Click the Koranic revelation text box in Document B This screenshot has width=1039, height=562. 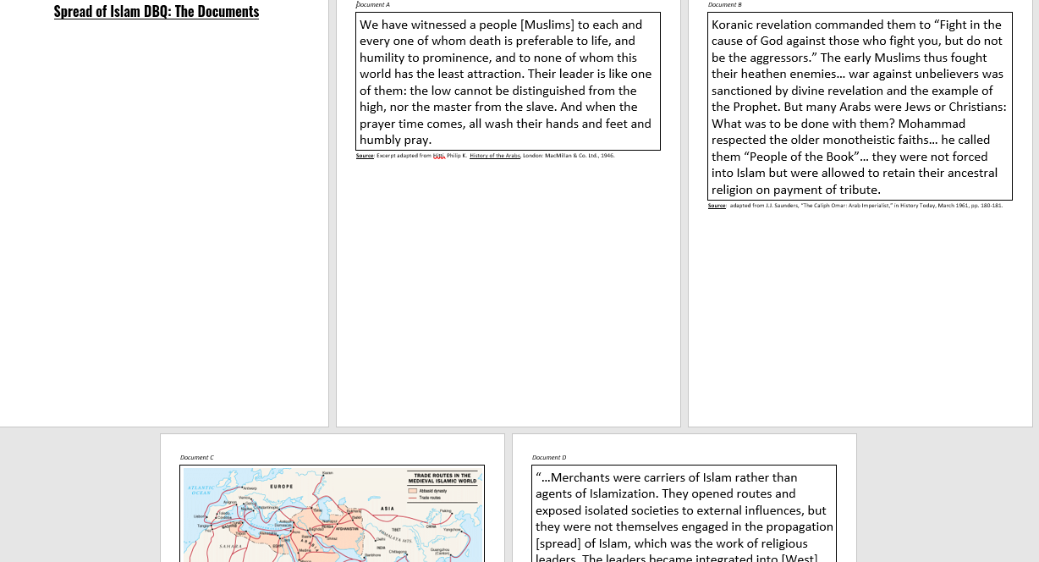[x=859, y=107]
